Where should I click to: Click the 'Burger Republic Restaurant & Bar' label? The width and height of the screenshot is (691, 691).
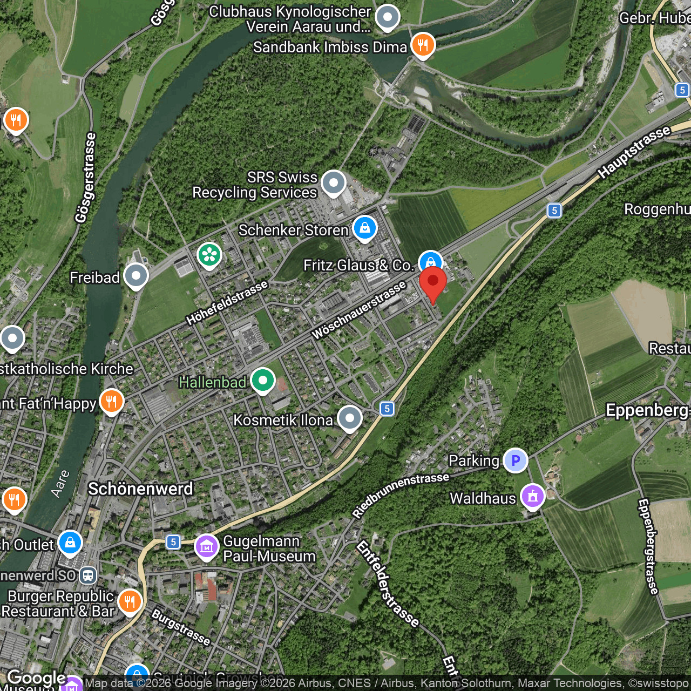pyautogui.click(x=58, y=604)
